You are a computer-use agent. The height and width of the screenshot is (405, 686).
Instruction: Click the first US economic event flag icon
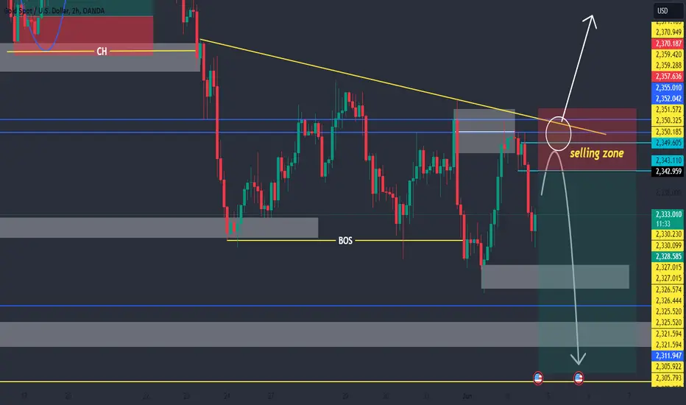[x=538, y=378]
